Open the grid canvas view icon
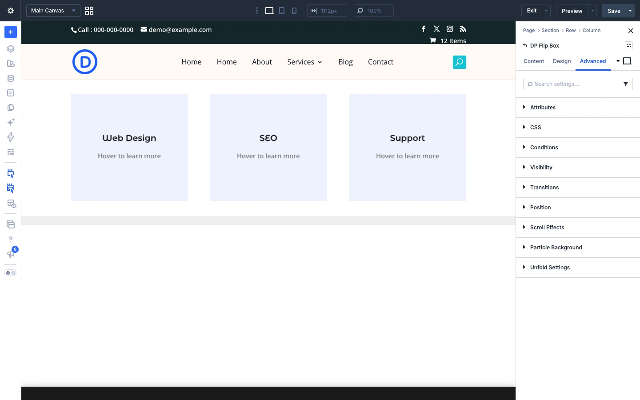This screenshot has width=640, height=400. (89, 11)
